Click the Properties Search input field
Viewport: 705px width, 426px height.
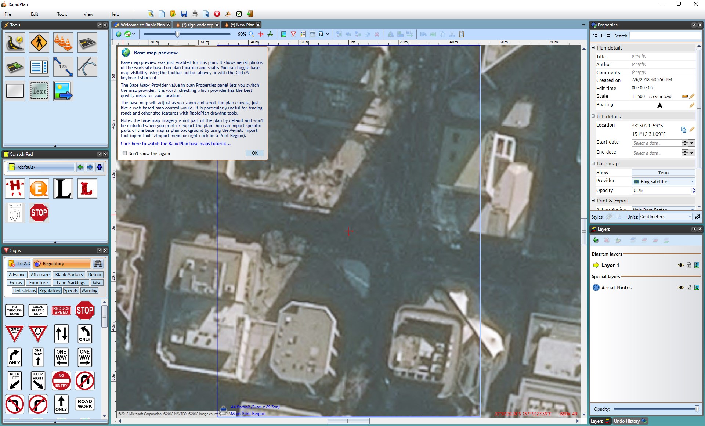pyautogui.click(x=665, y=36)
